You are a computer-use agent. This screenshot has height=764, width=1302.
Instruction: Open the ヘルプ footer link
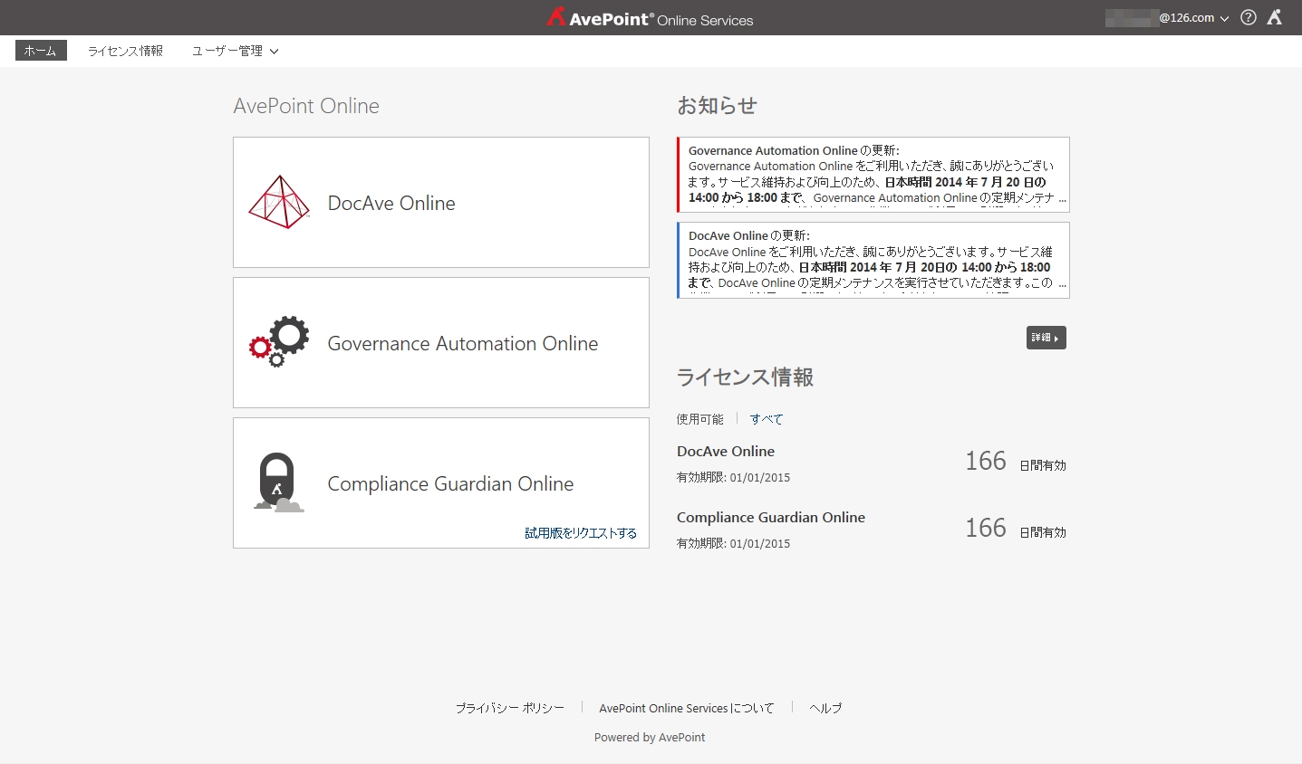click(825, 708)
